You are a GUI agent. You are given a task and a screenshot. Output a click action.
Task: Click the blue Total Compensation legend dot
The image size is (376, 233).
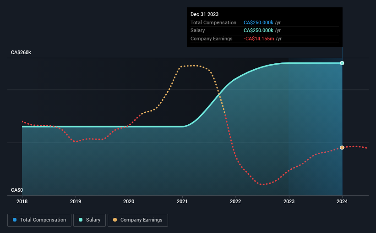[15, 220]
